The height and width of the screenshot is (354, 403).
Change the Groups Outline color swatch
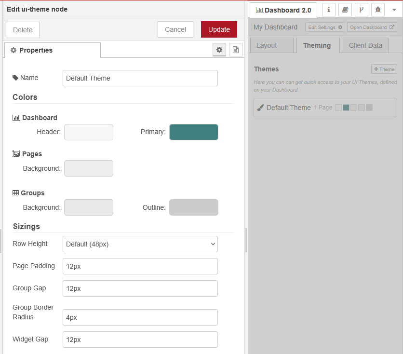(x=194, y=207)
